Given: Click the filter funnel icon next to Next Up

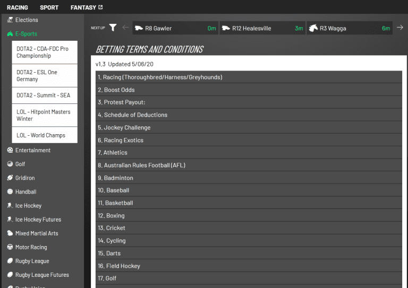Looking at the screenshot, I should point(113,28).
